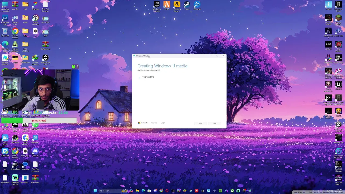Open the PS Remote Play shortcut

(x=5, y=20)
